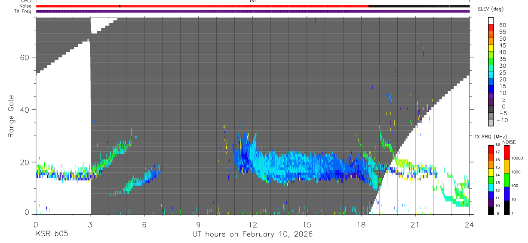Image resolution: width=528 pixels, height=243 pixels.
Task: Click the red 55–60 segment of ELEV colorbar
Action: tap(491, 27)
